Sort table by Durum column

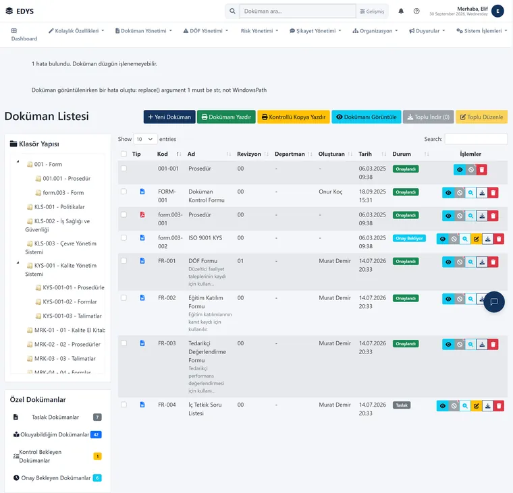coord(410,154)
